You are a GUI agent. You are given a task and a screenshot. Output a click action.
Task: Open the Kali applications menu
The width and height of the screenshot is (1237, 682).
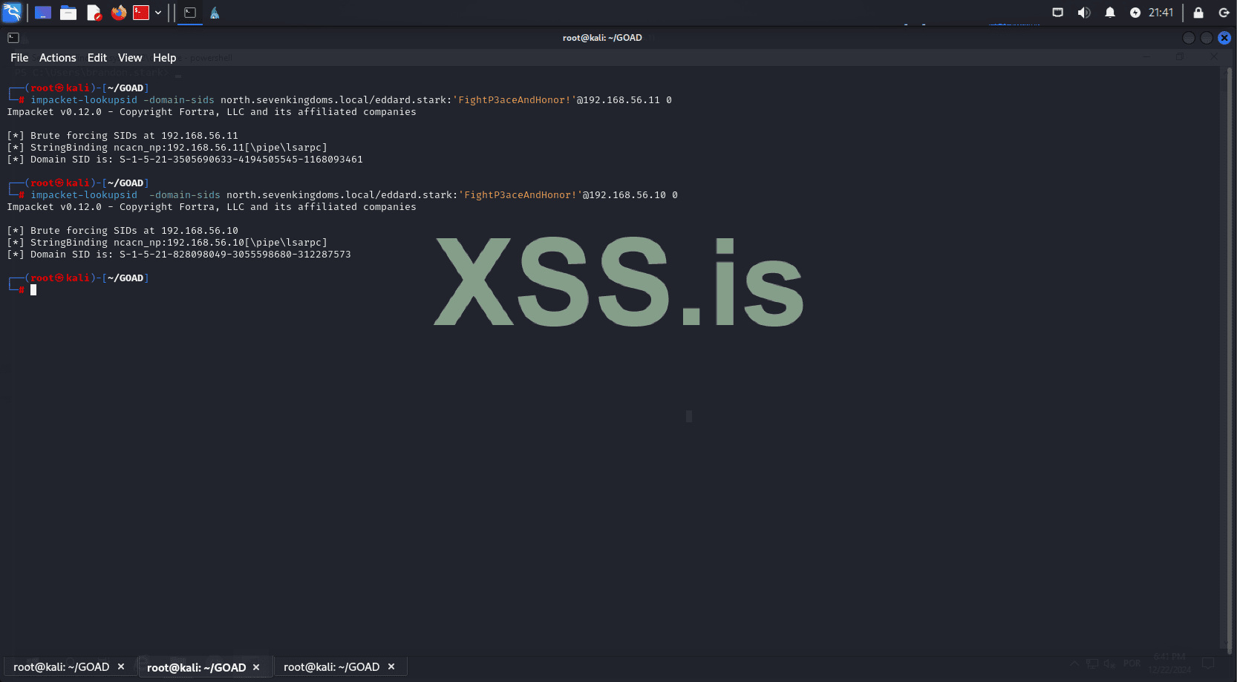(x=12, y=13)
